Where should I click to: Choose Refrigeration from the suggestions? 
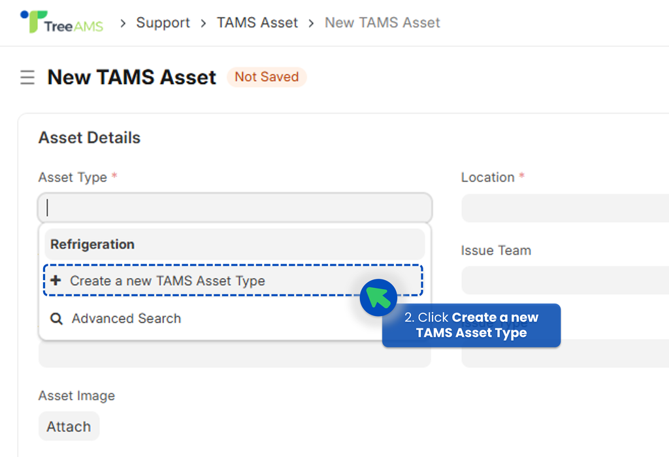235,244
